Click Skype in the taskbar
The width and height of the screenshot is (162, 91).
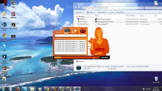[x=25, y=89]
